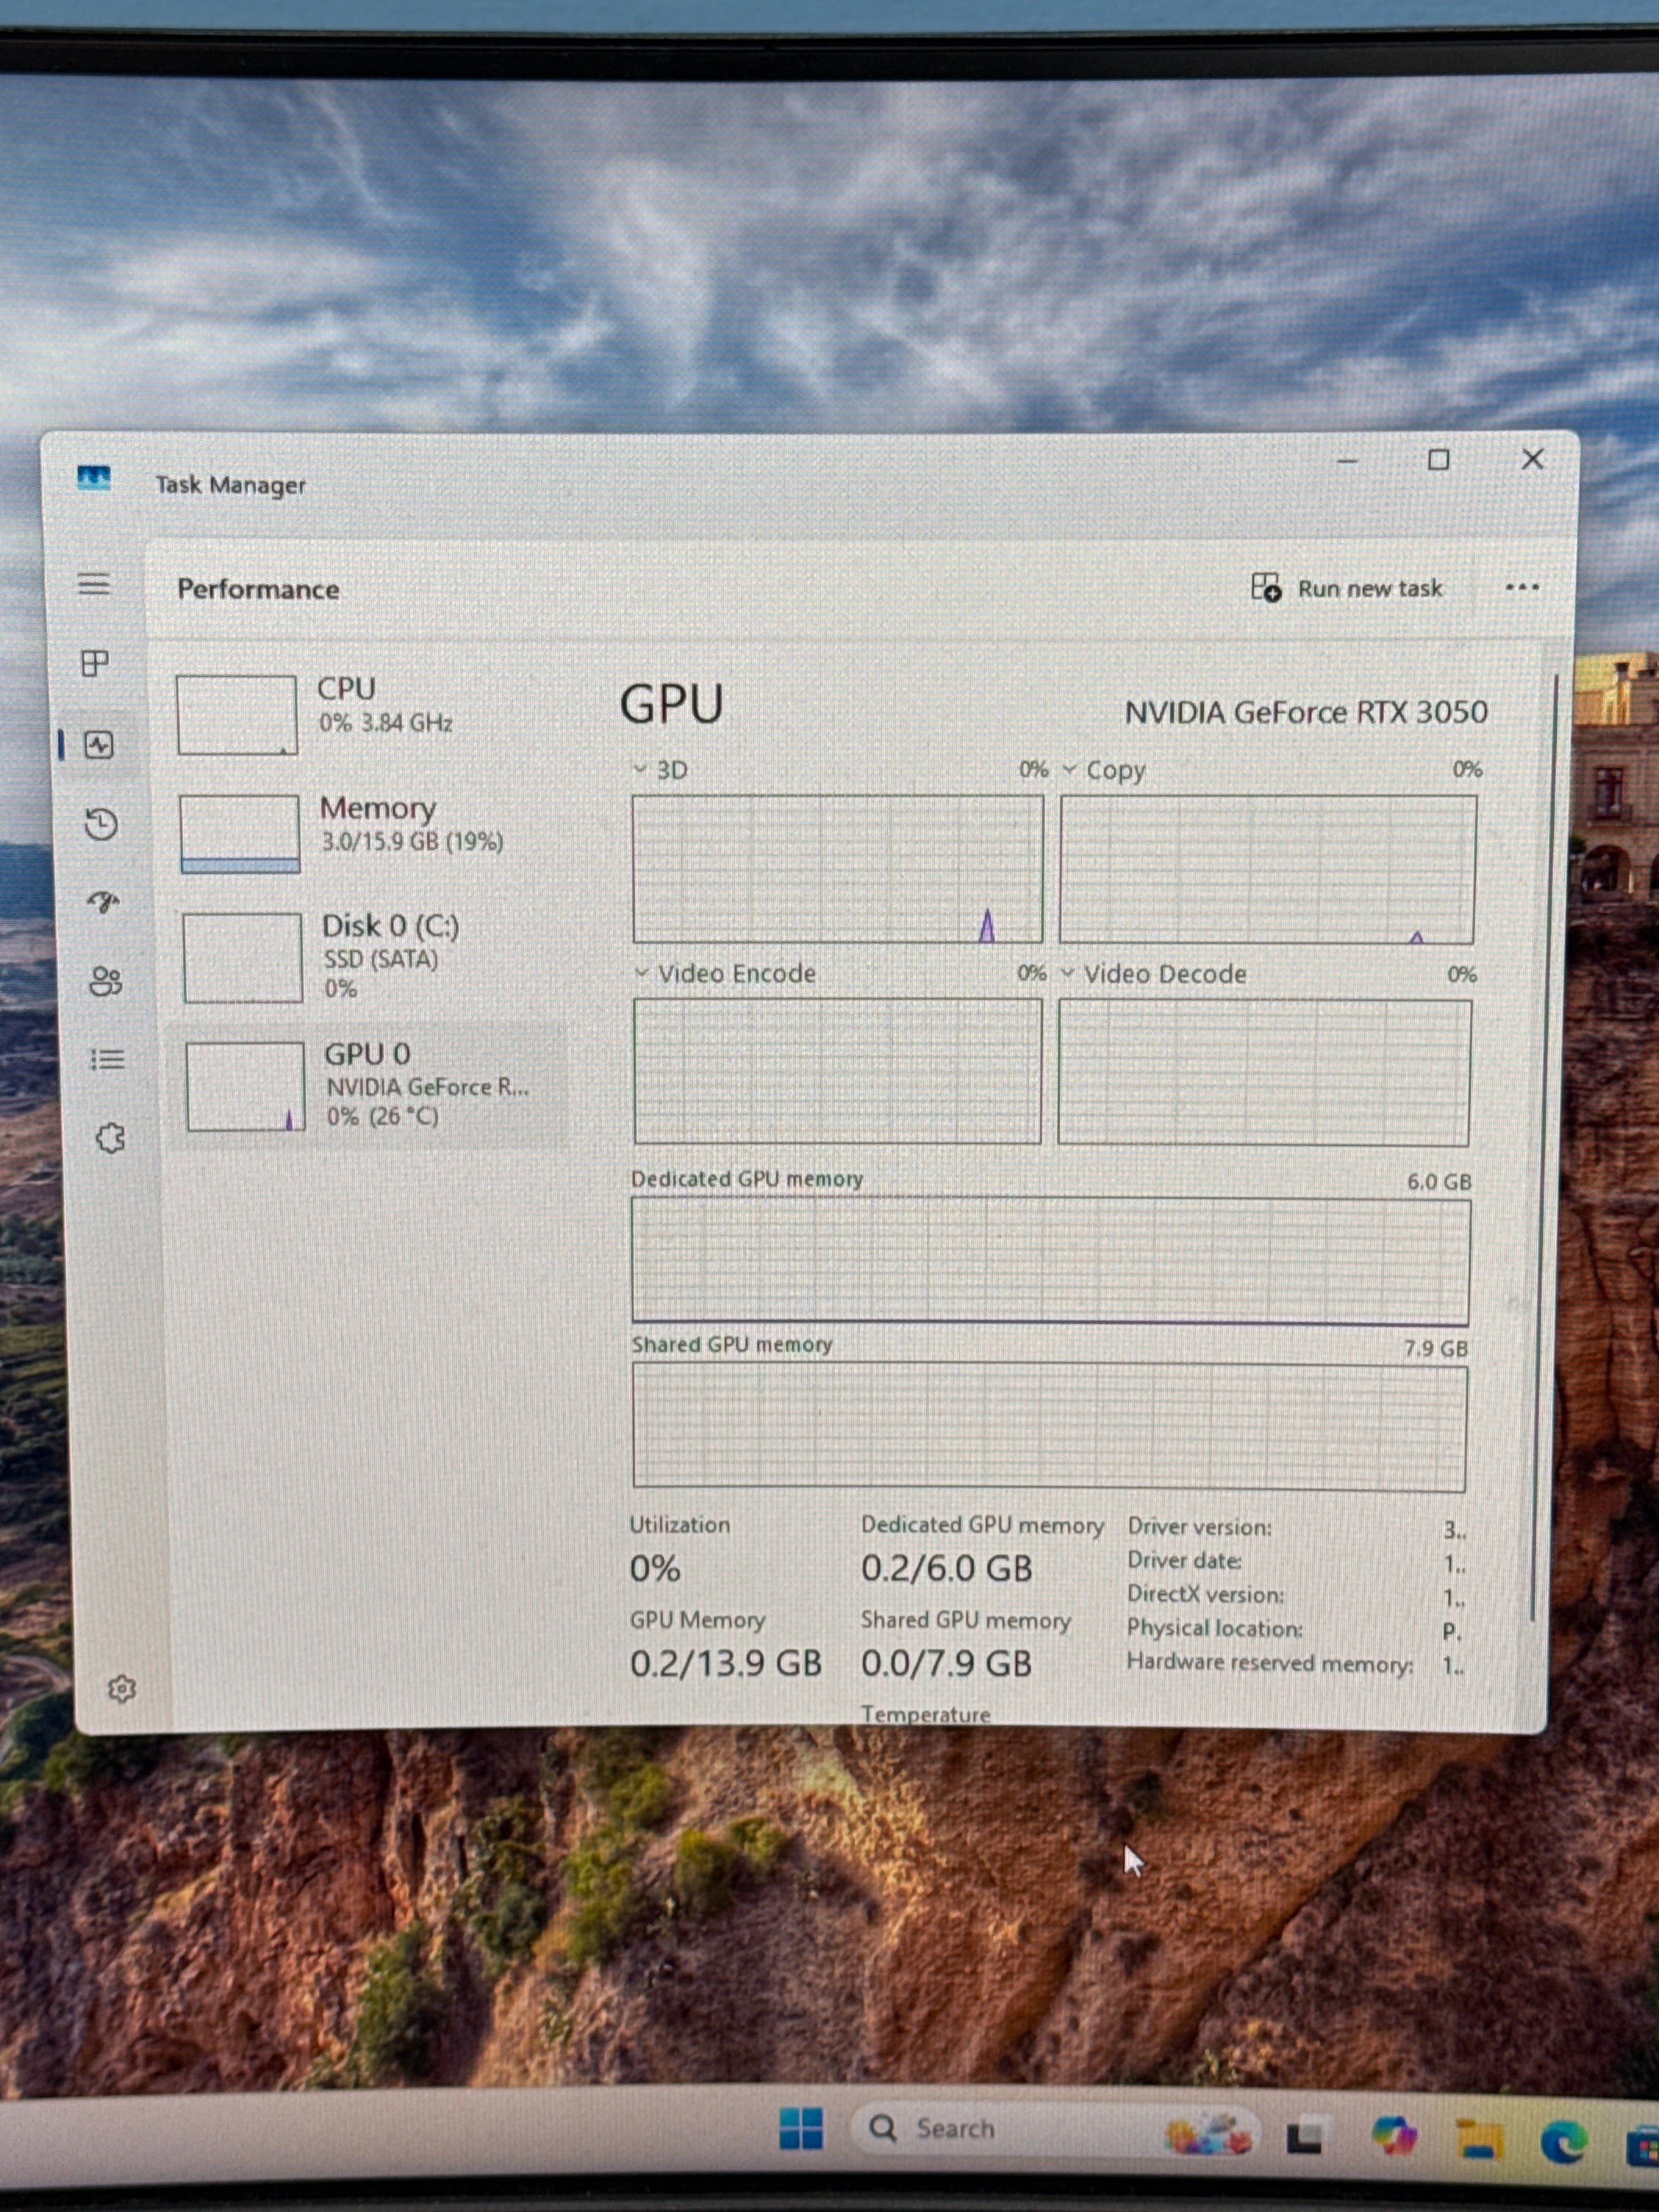This screenshot has height=2212, width=1659.
Task: Go to the Processes page icon
Action: 95,663
